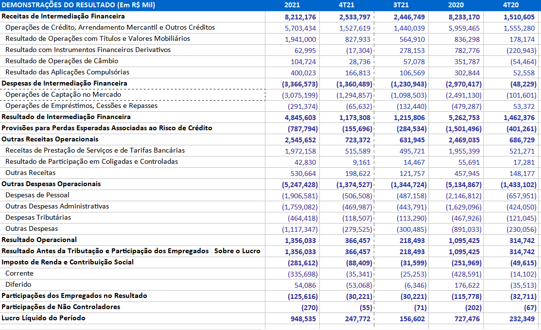Select "Participações de Não Controladores" row label
This screenshot has width=541, height=330.
click(x=61, y=307)
